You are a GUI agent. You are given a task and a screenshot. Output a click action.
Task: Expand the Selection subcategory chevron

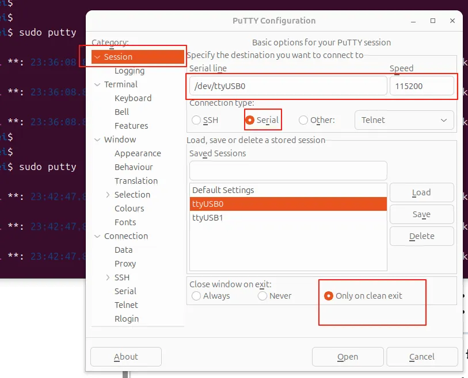(108, 195)
